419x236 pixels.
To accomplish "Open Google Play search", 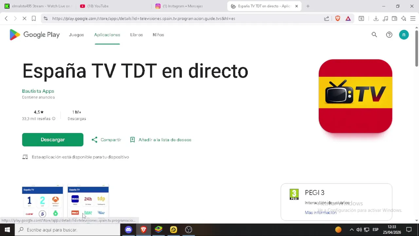I will (374, 35).
